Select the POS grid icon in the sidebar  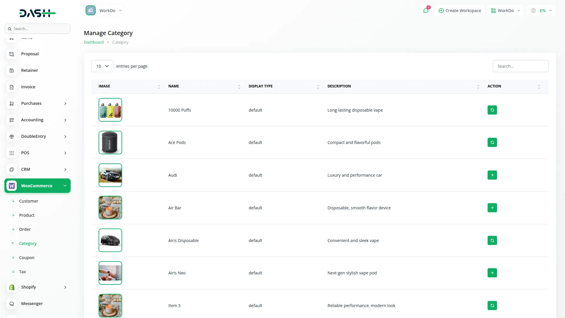11,153
